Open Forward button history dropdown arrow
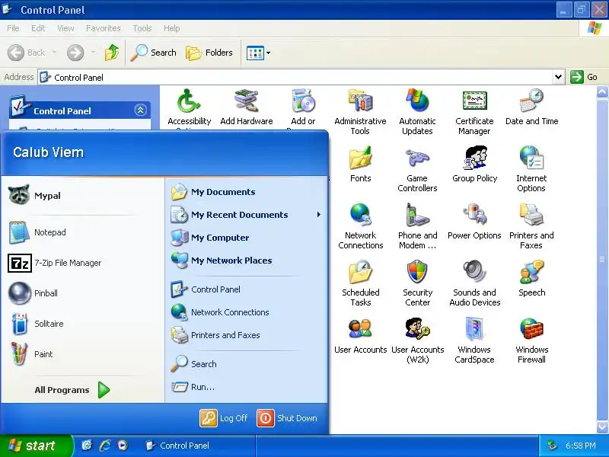The width and height of the screenshot is (609, 457). (x=93, y=52)
